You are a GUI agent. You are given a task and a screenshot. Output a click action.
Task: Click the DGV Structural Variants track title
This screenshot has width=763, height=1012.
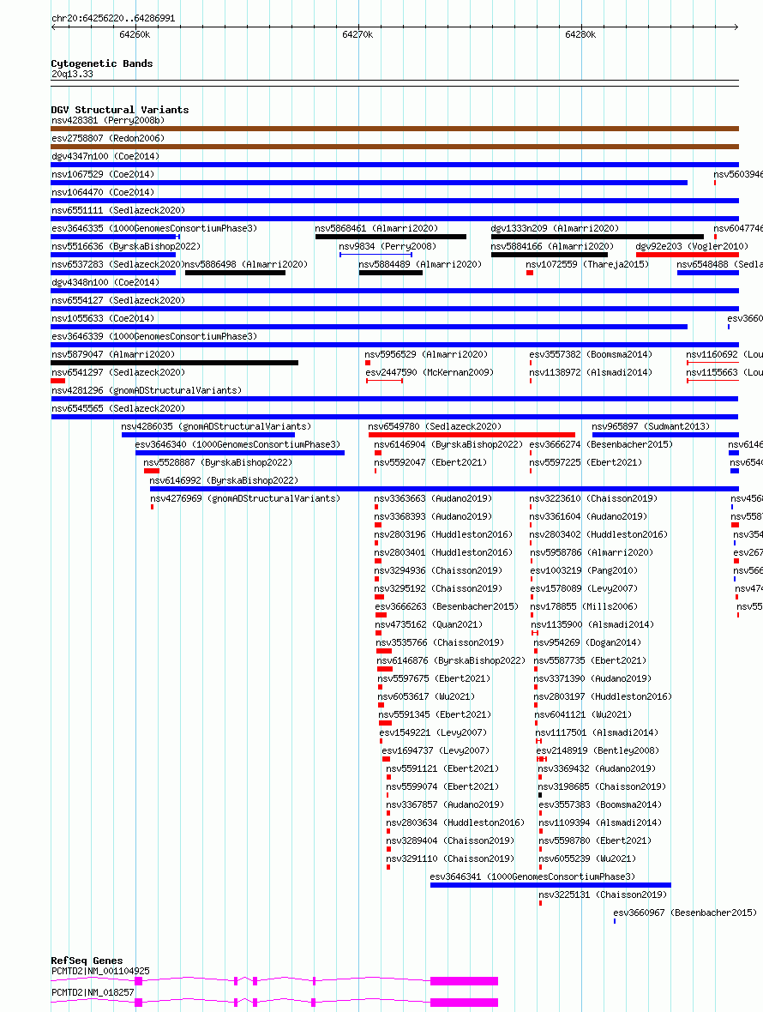coord(120,111)
